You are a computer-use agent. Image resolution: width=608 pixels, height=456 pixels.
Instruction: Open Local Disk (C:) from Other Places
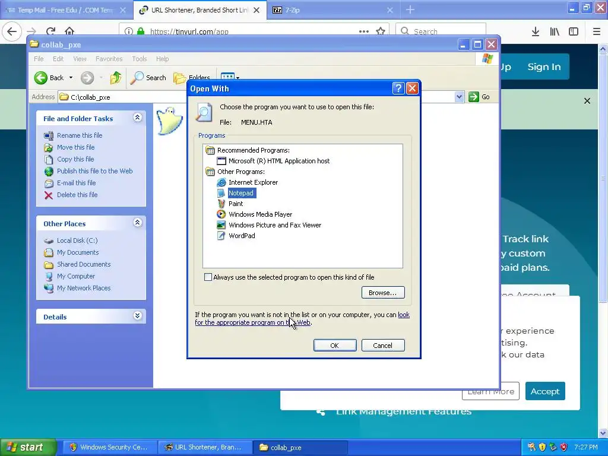click(77, 241)
